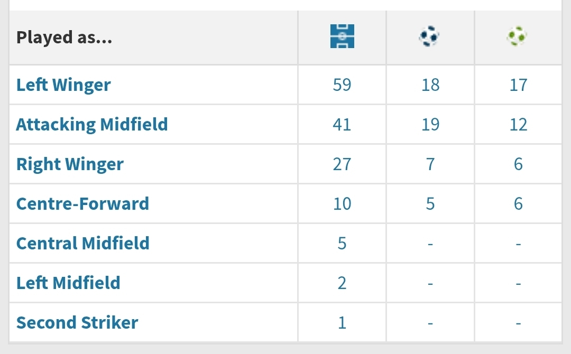
Task: Click the 'Played as...' column header
Action: (x=64, y=38)
